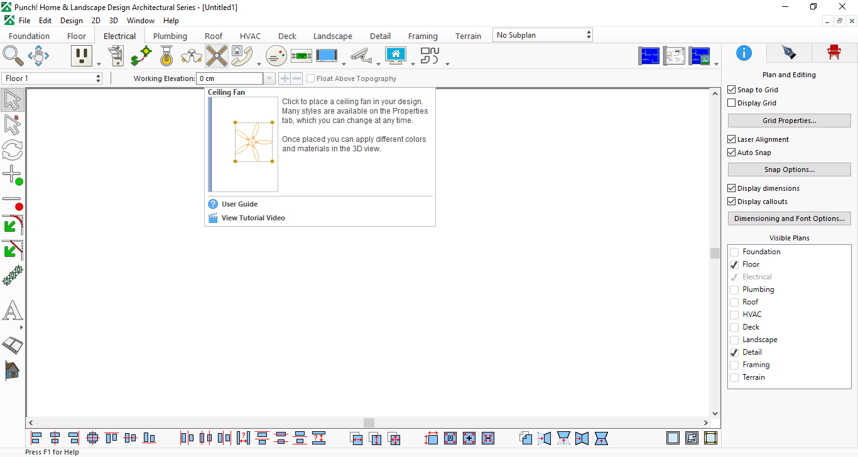Image resolution: width=858 pixels, height=457 pixels.
Task: Open the Floor 1 dropdown
Action: 52,78
